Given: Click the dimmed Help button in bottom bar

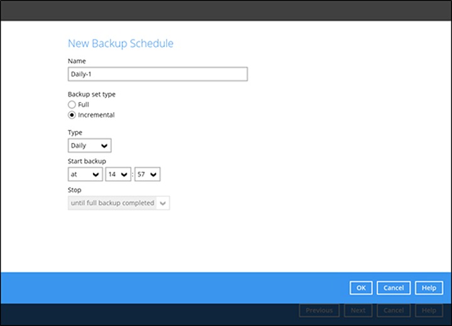Looking at the screenshot, I should pos(429,310).
